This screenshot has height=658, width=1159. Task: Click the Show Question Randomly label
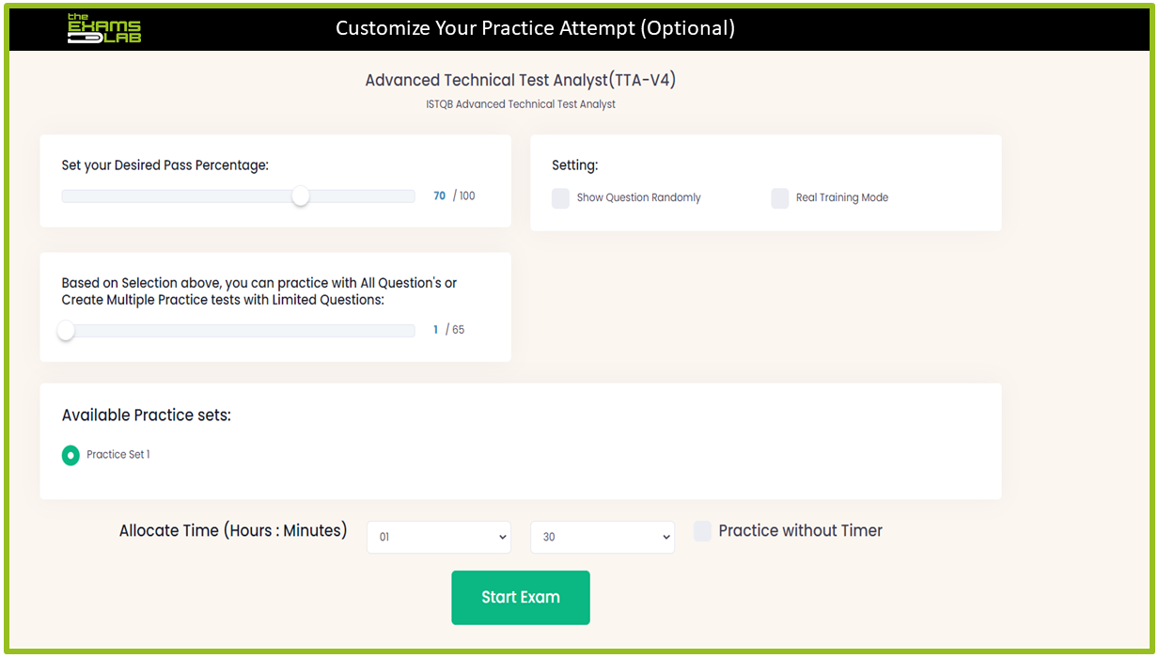[x=638, y=198]
